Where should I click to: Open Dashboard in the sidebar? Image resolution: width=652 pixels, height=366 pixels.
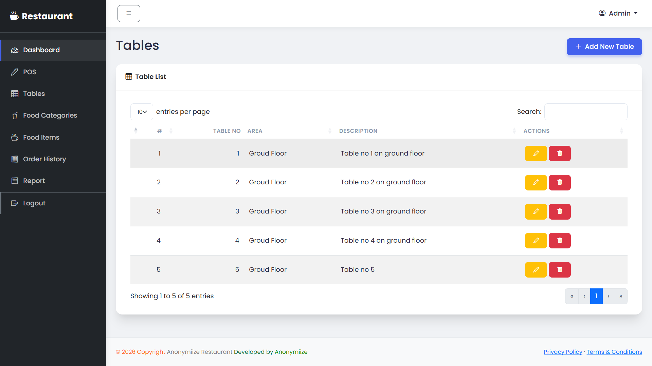coord(53,50)
